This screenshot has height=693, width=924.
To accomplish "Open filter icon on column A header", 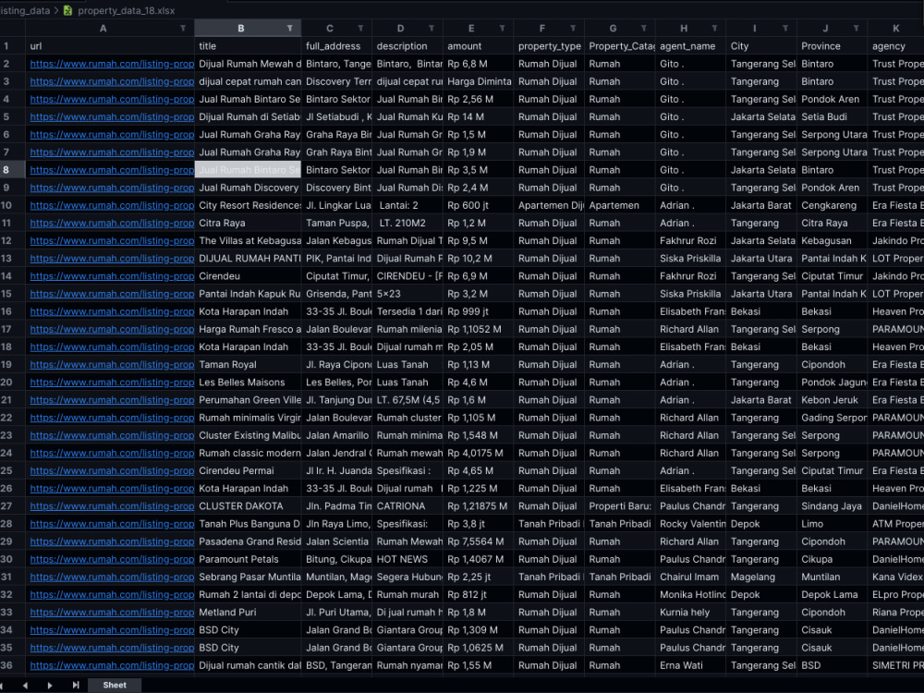I will click(x=183, y=29).
